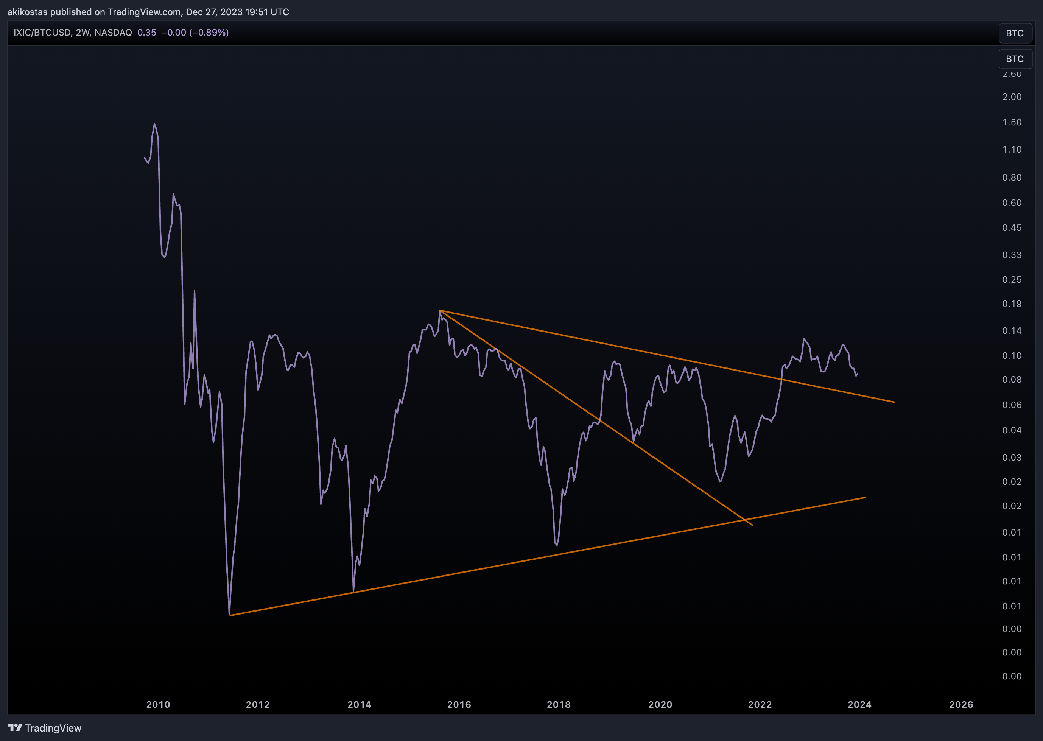Click the TradingView logo icon at bottom left
This screenshot has height=741, width=1043.
[x=15, y=727]
